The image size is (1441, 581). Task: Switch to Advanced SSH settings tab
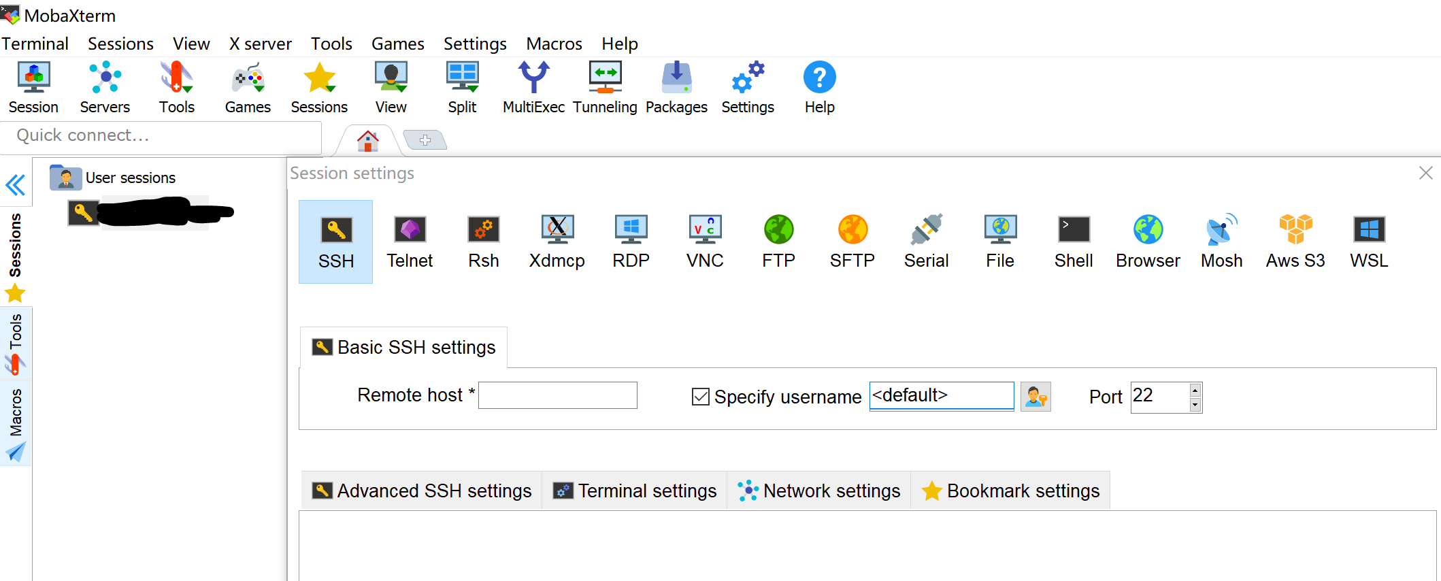pyautogui.click(x=421, y=491)
